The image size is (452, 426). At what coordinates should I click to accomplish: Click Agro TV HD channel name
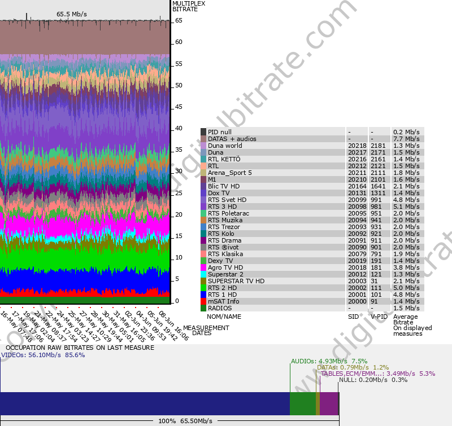pyautogui.click(x=225, y=267)
